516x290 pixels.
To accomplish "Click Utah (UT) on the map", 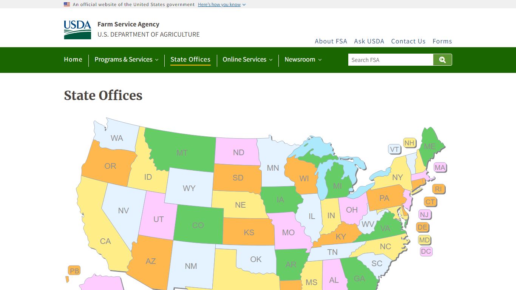I will tap(158, 219).
